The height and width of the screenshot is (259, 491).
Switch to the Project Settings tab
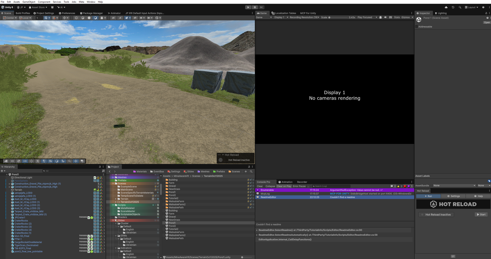pos(44,13)
